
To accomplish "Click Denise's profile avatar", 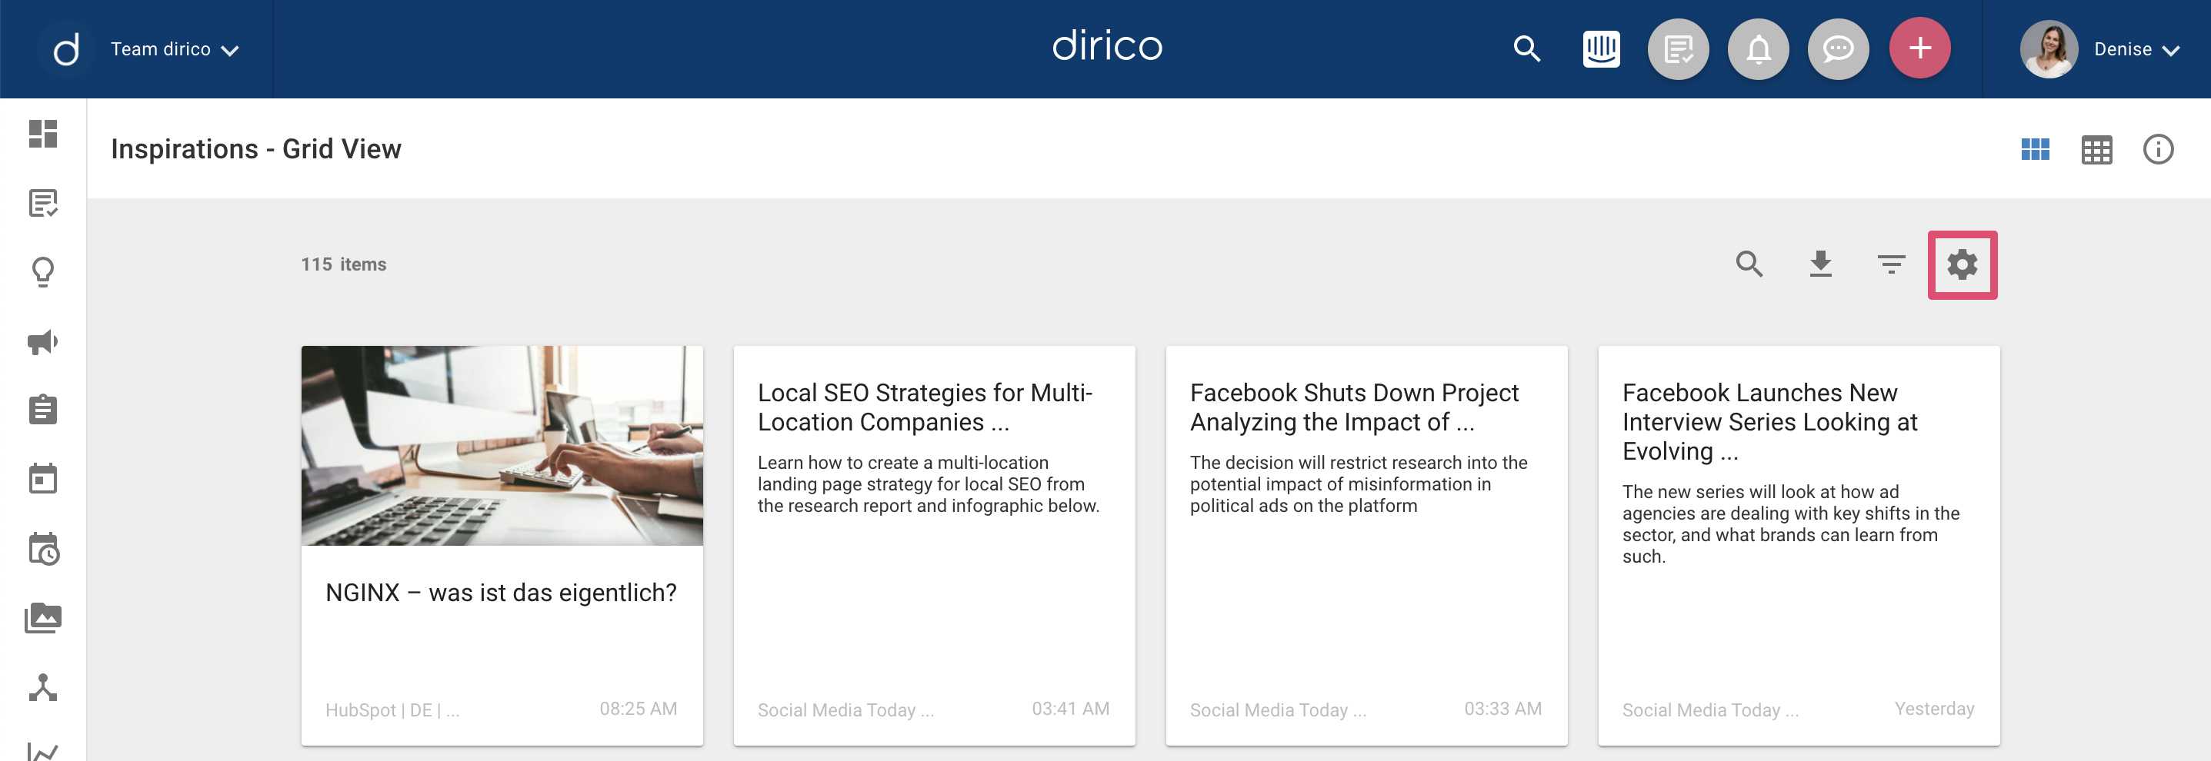I will 2048,49.
